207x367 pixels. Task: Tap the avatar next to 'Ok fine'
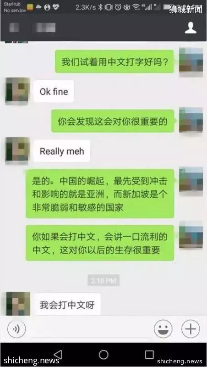pos(18,91)
